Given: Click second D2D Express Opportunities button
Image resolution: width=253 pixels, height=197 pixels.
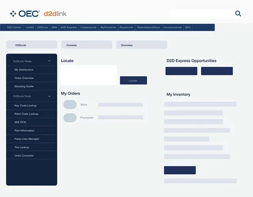Looking at the screenshot, I should 217,71.
